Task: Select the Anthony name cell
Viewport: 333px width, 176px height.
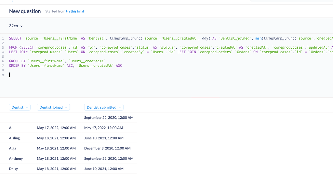Action: coord(16,158)
